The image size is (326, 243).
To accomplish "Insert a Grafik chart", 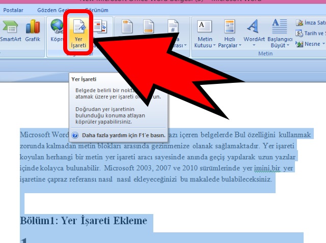I will 33,31.
